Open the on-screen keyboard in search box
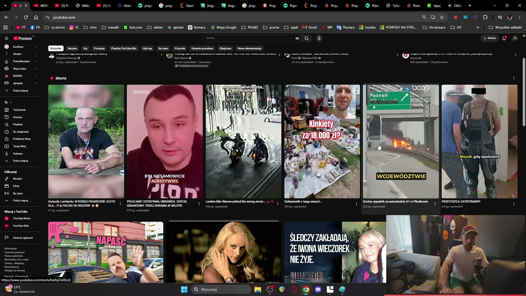526x296 pixels. click(297, 38)
